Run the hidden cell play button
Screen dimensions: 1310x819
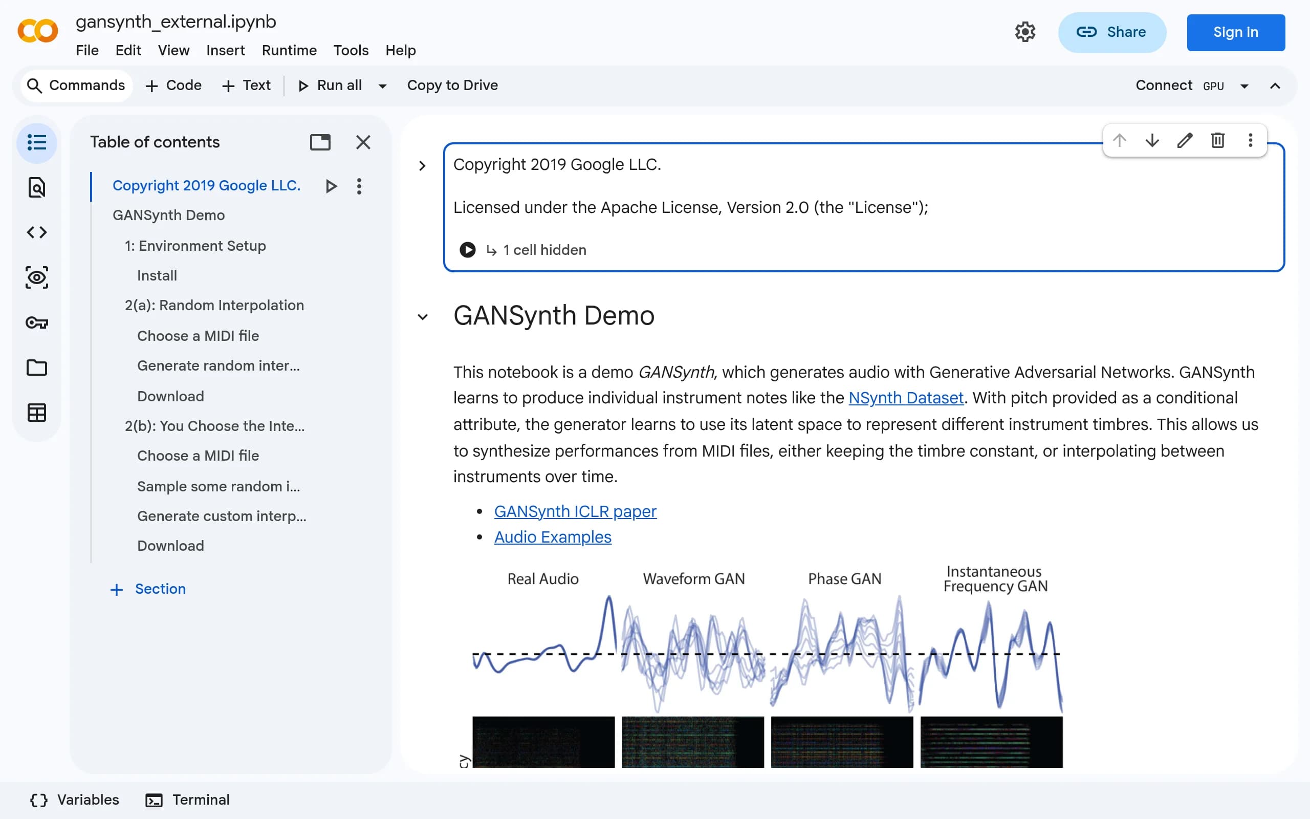[x=467, y=250]
